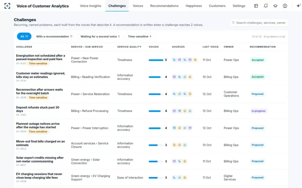Click voices bar in Move-out final bills row
The width and height of the screenshot is (302, 188).
156,145
